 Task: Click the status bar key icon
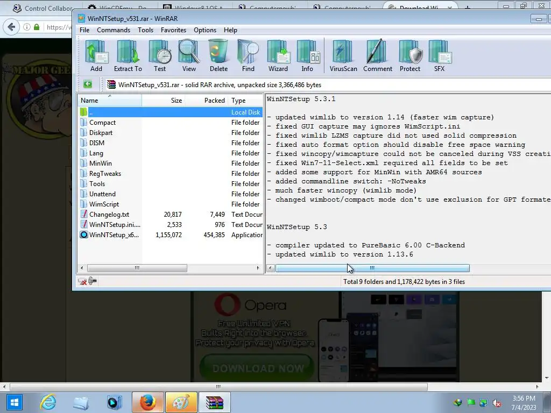93,281
